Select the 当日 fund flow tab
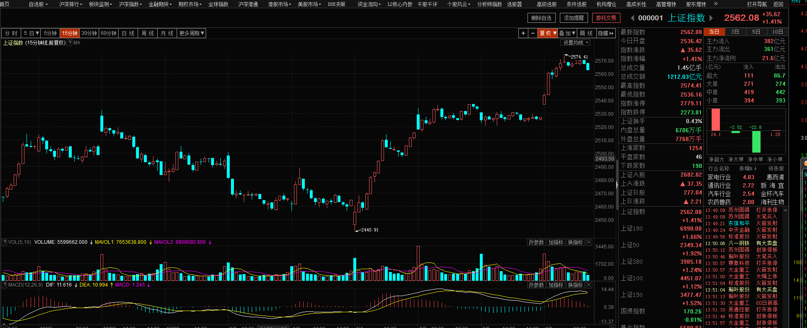This screenshot has height=328, width=807. click(714, 32)
